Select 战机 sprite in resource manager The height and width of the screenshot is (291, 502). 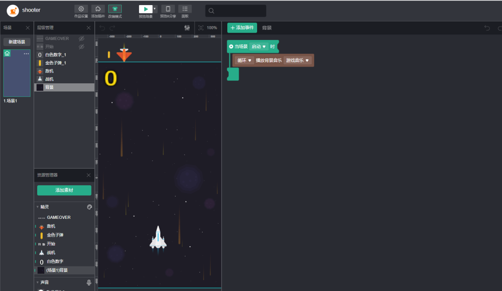pos(64,253)
